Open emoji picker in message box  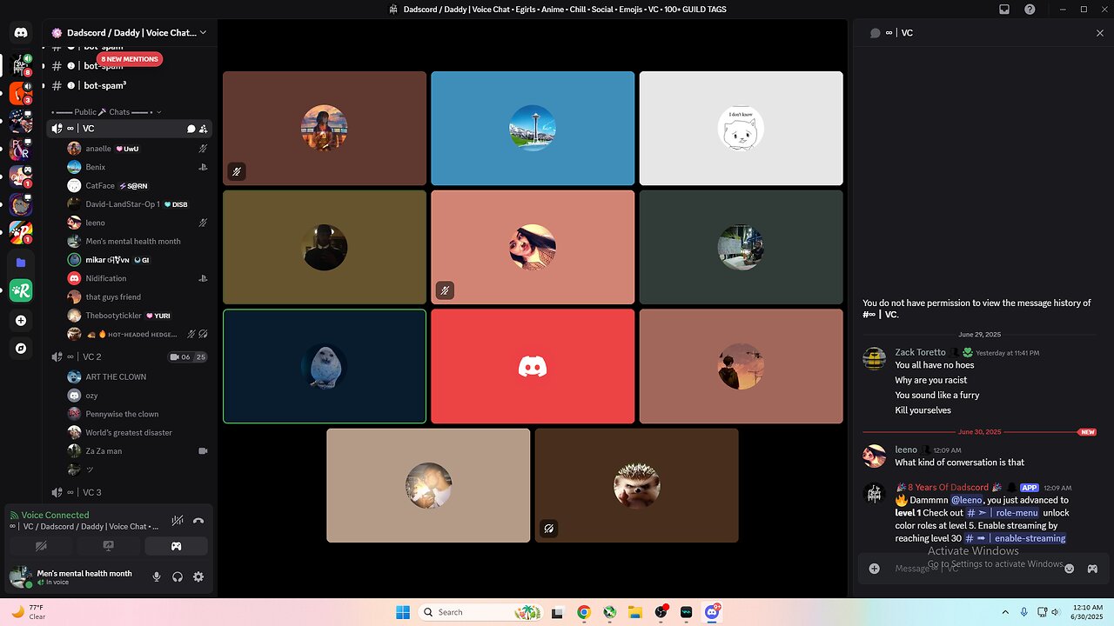pyautogui.click(x=1070, y=569)
